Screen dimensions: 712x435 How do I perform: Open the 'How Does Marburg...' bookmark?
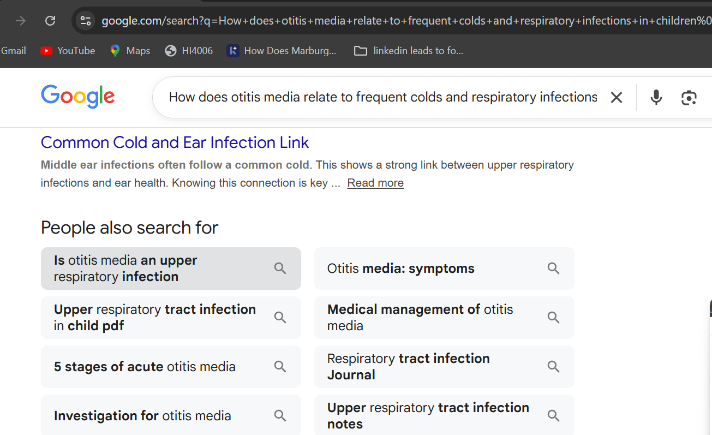coord(282,50)
